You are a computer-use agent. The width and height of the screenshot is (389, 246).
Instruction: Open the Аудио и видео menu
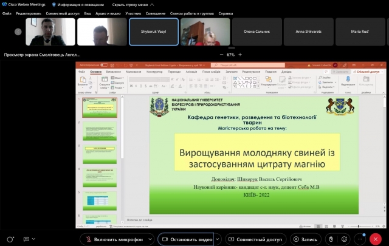109,13
